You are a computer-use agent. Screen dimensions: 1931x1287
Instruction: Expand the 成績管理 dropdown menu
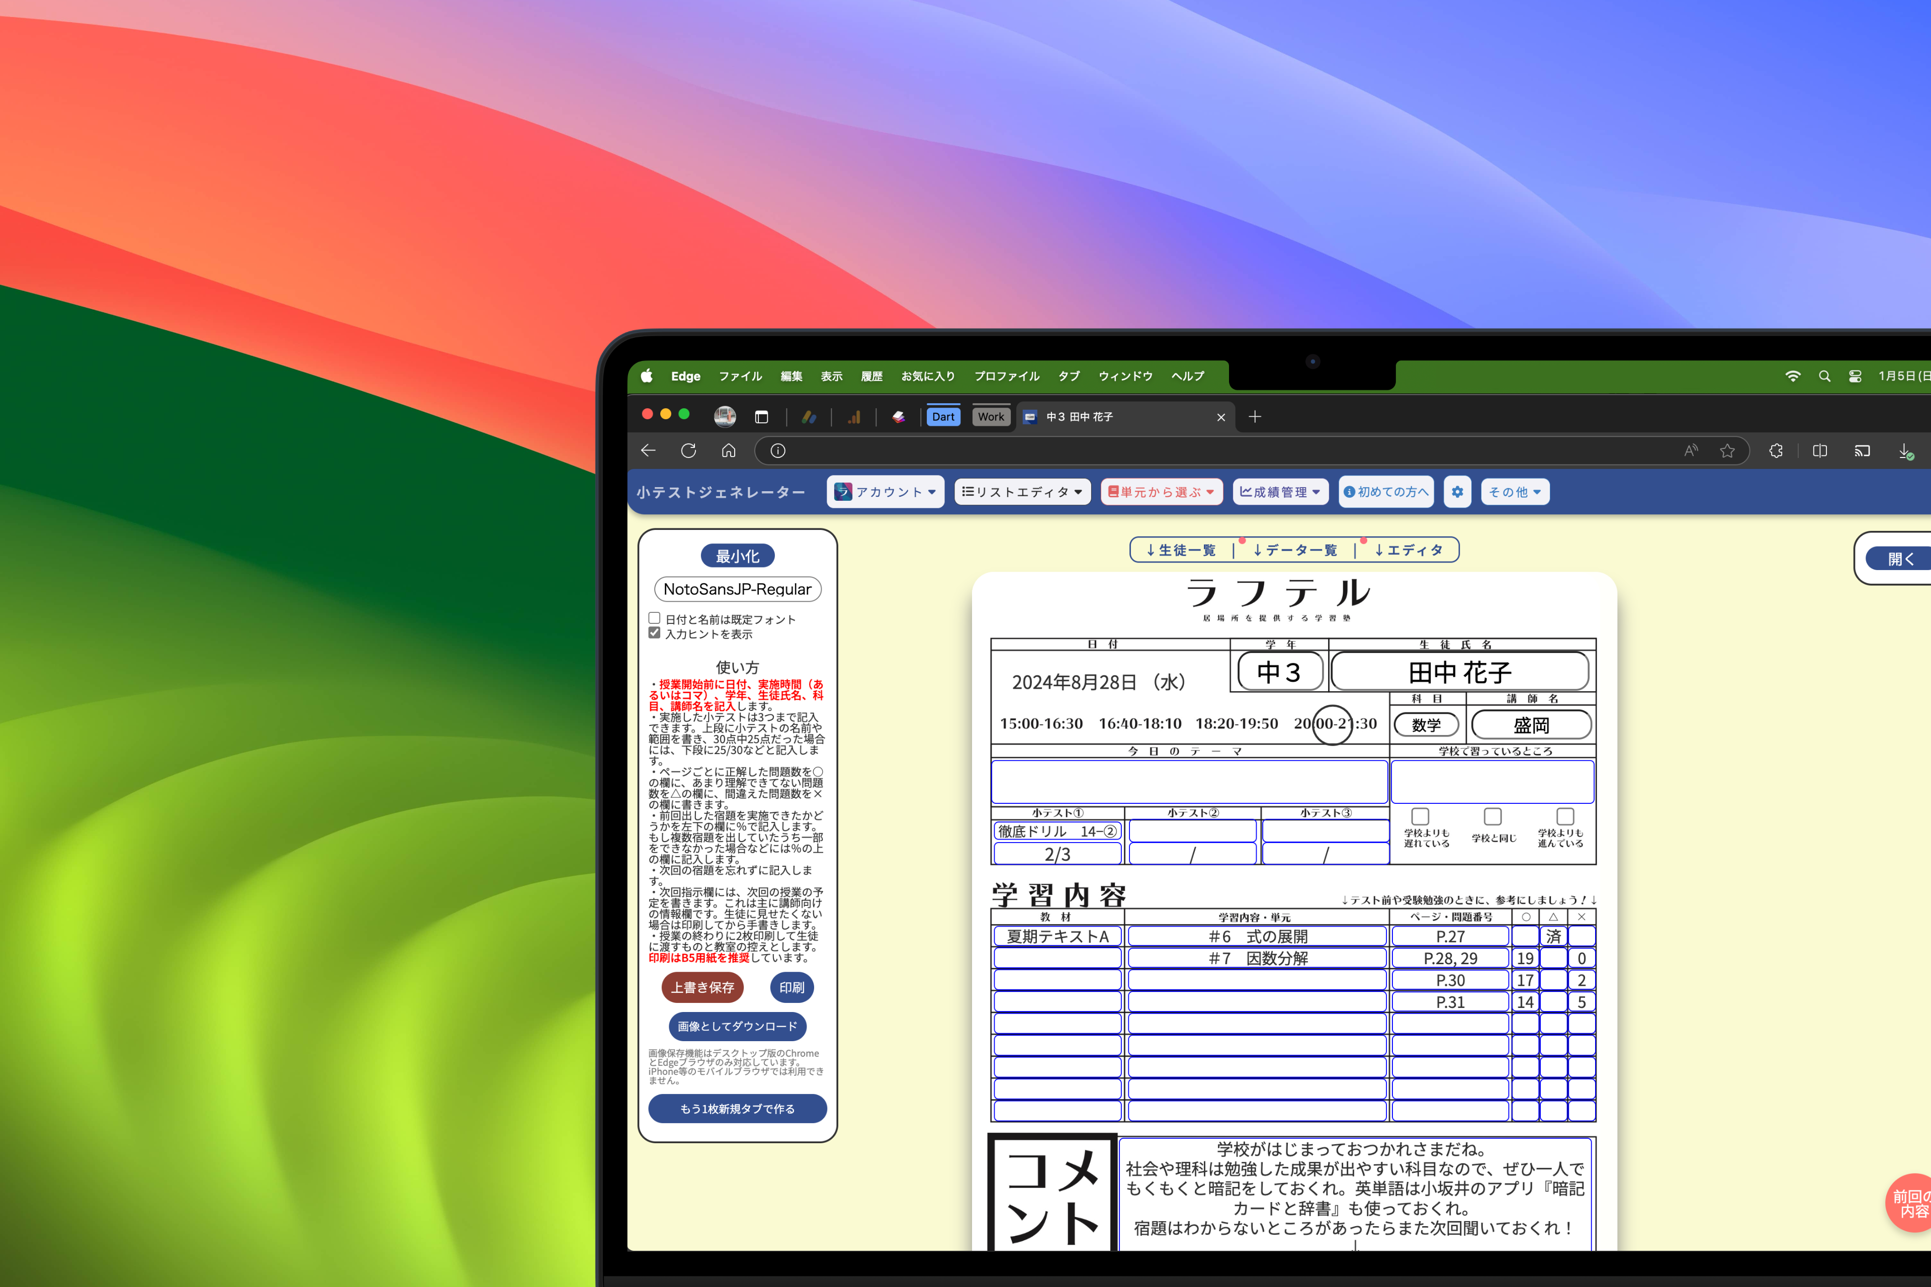click(1280, 492)
